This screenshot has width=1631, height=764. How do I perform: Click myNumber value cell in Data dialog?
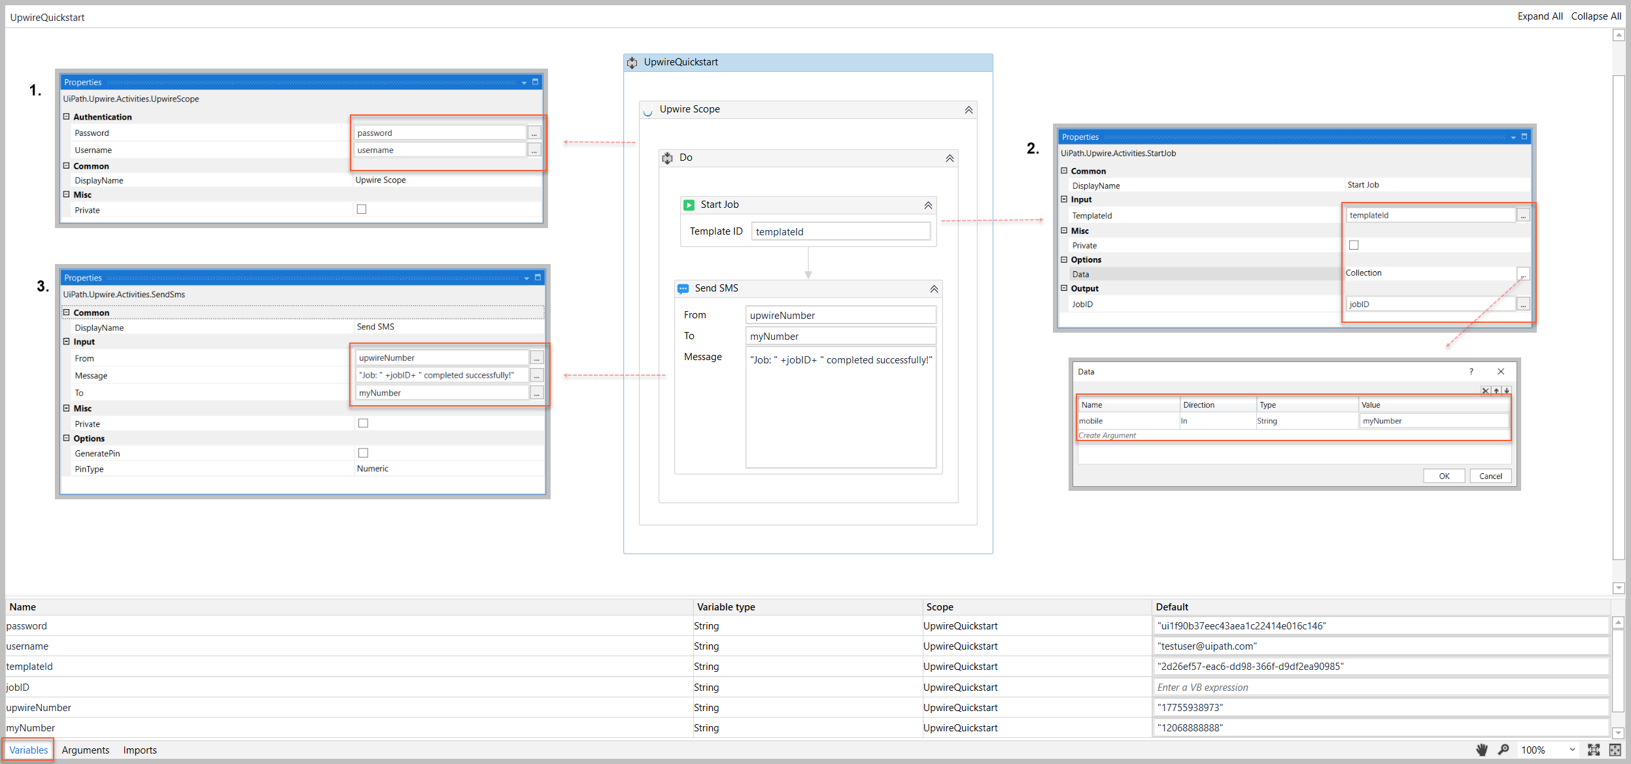tap(1435, 421)
